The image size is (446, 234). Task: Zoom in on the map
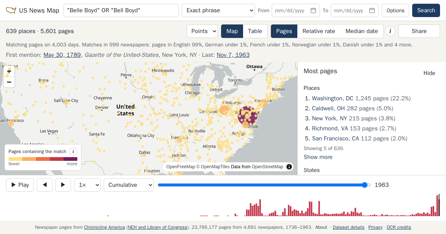(9, 71)
